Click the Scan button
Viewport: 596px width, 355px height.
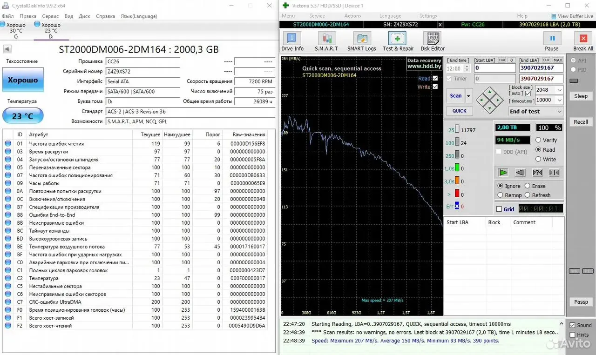coord(456,96)
